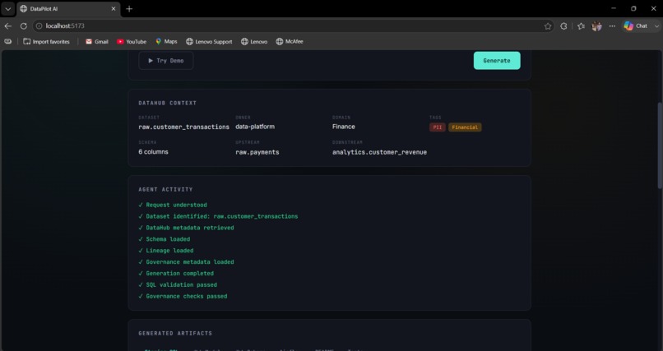Click the Financial tag badge
This screenshot has height=351, width=663.
[x=465, y=127]
